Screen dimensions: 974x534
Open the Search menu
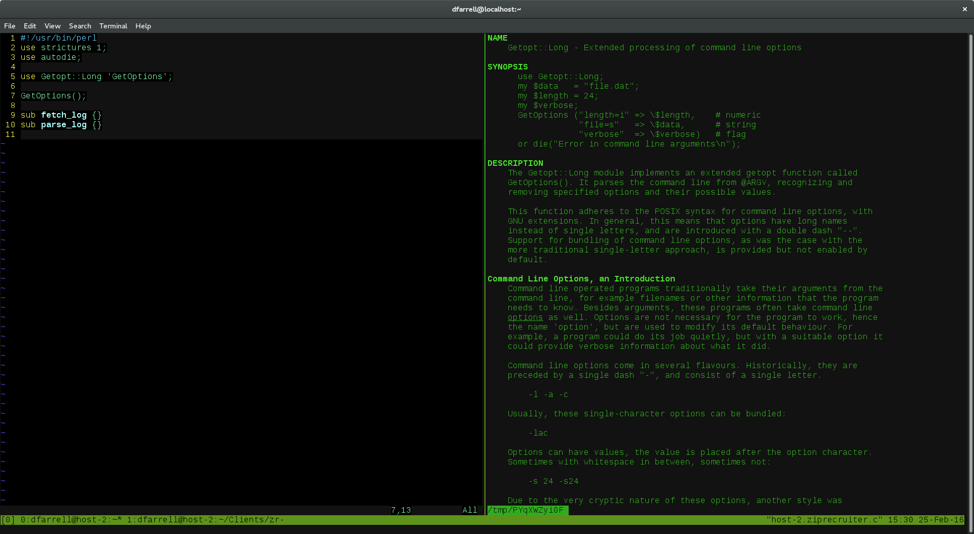(80, 26)
